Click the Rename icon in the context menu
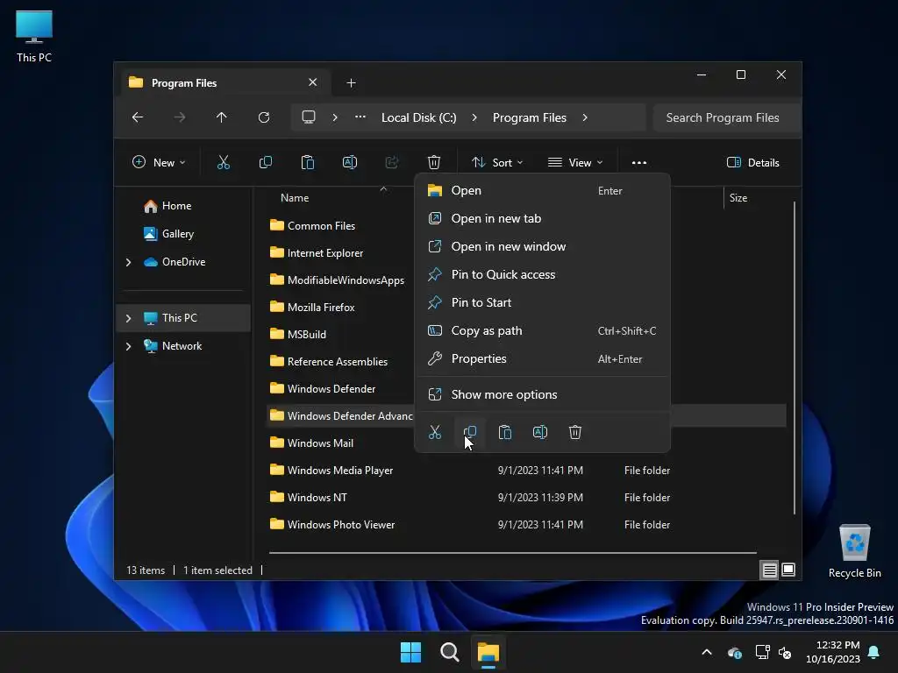 point(540,432)
